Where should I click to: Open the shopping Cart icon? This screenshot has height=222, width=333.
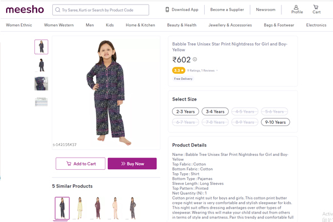pyautogui.click(x=316, y=9)
